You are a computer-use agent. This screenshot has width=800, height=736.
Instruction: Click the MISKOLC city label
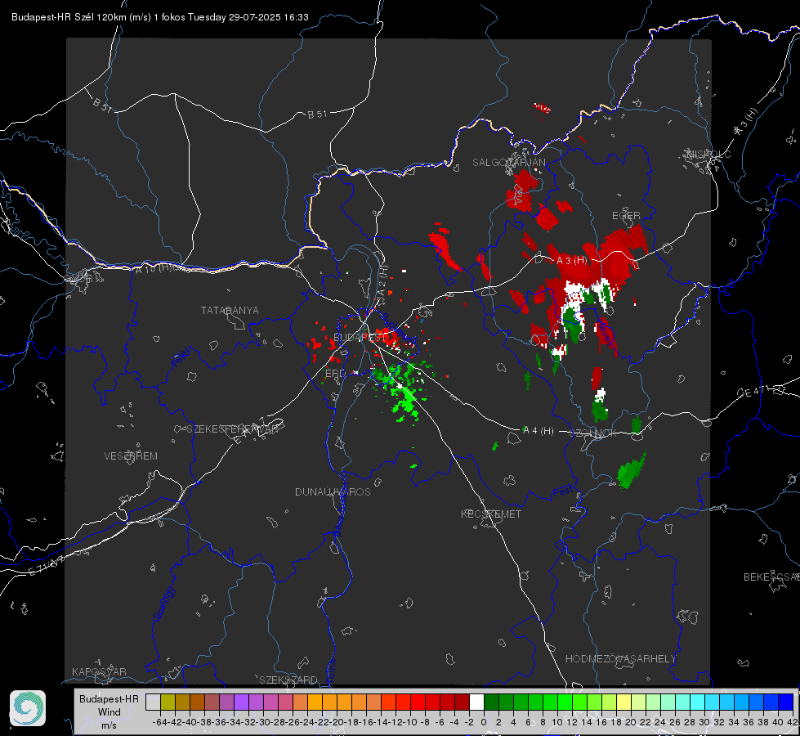coord(708,154)
